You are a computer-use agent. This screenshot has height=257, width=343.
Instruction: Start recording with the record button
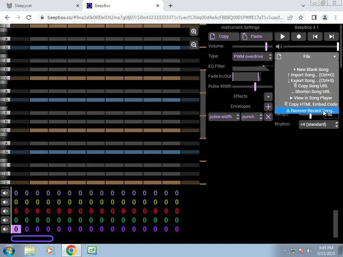[298, 36]
